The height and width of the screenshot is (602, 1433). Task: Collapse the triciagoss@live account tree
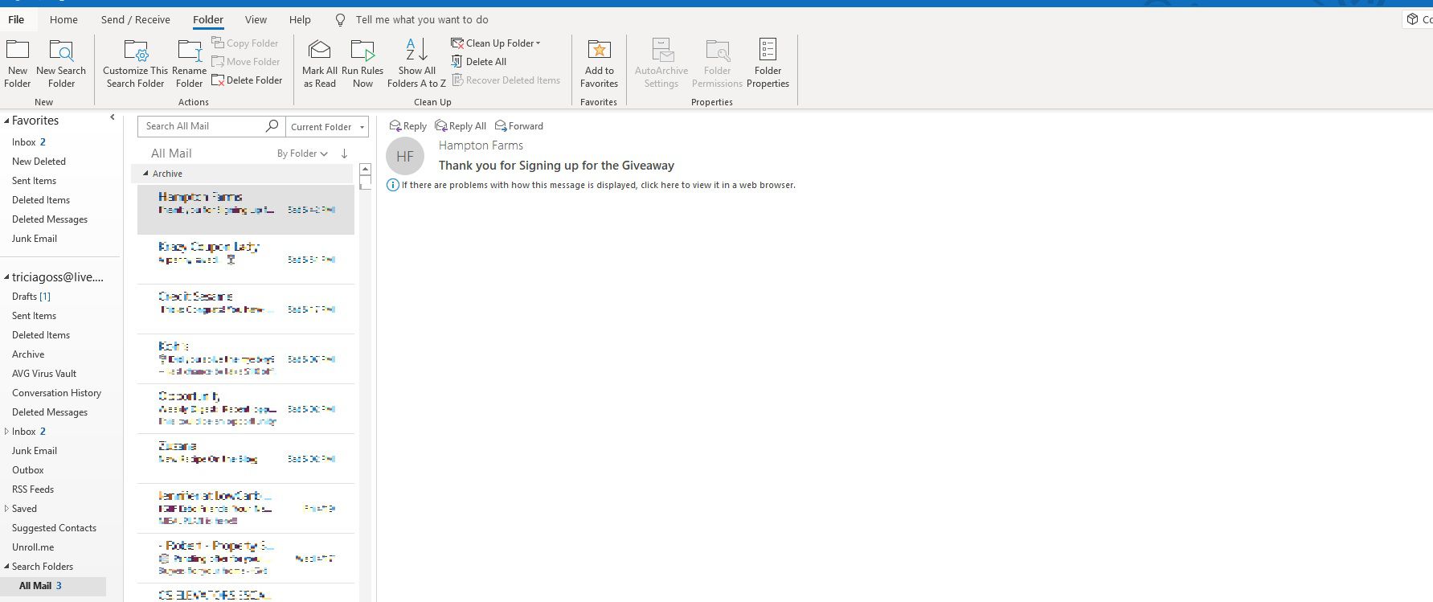[x=6, y=277]
